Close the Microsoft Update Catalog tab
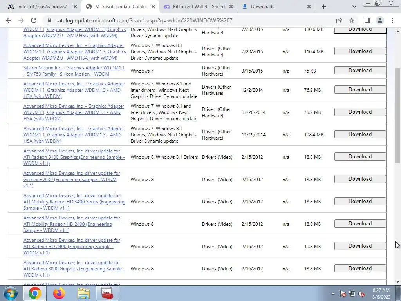 [x=153, y=7]
